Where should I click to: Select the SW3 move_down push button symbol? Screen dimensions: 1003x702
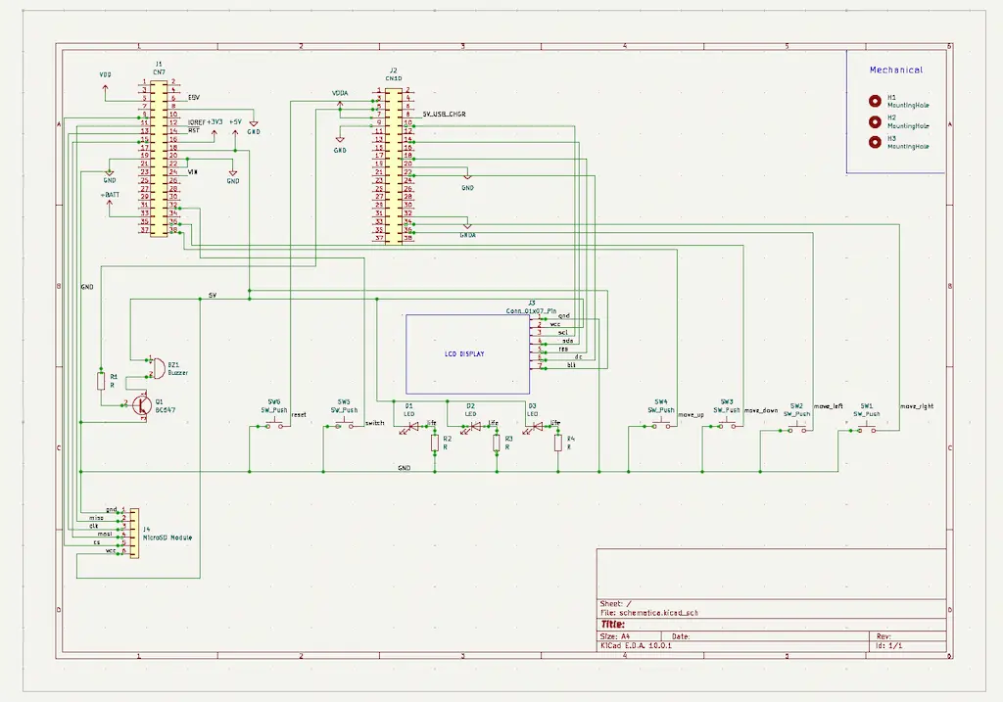coord(727,425)
